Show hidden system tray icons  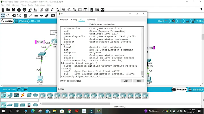tap(163, 111)
